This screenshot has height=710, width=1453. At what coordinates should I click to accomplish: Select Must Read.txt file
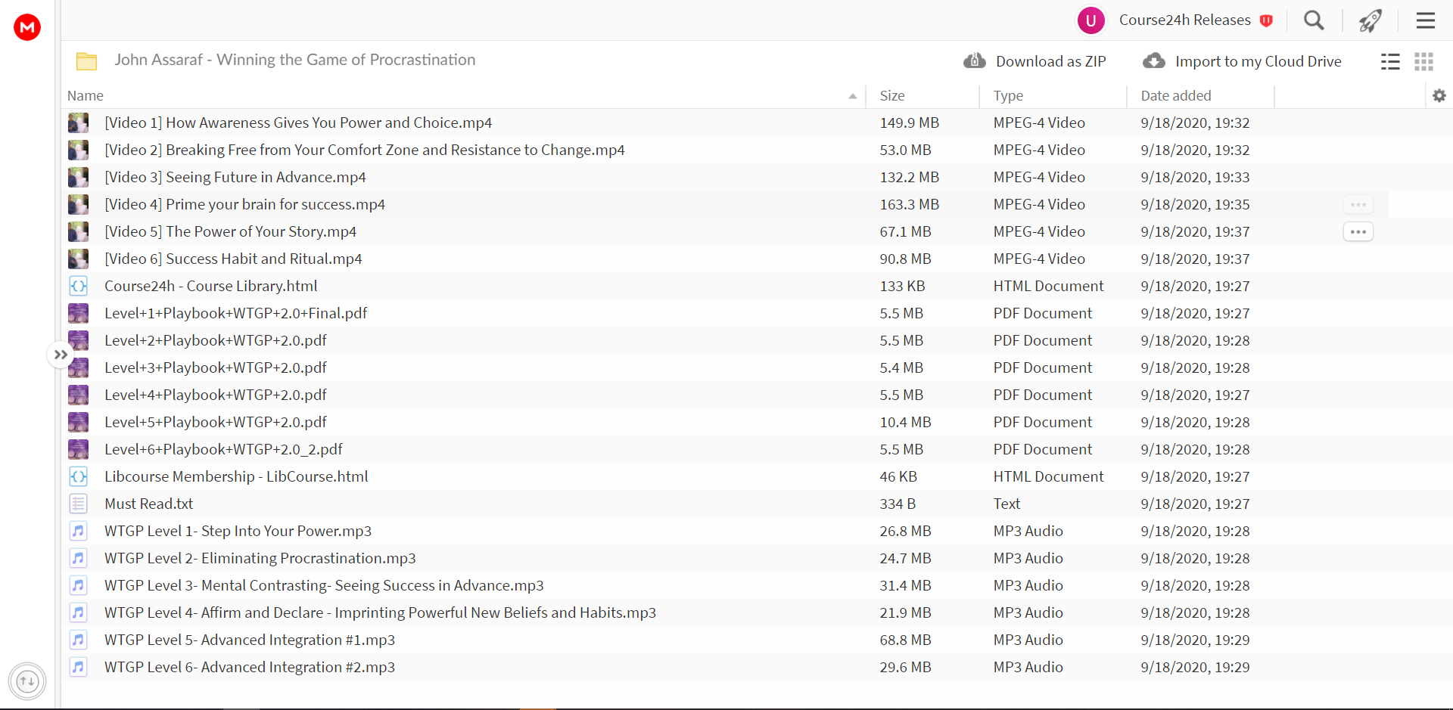coord(149,504)
